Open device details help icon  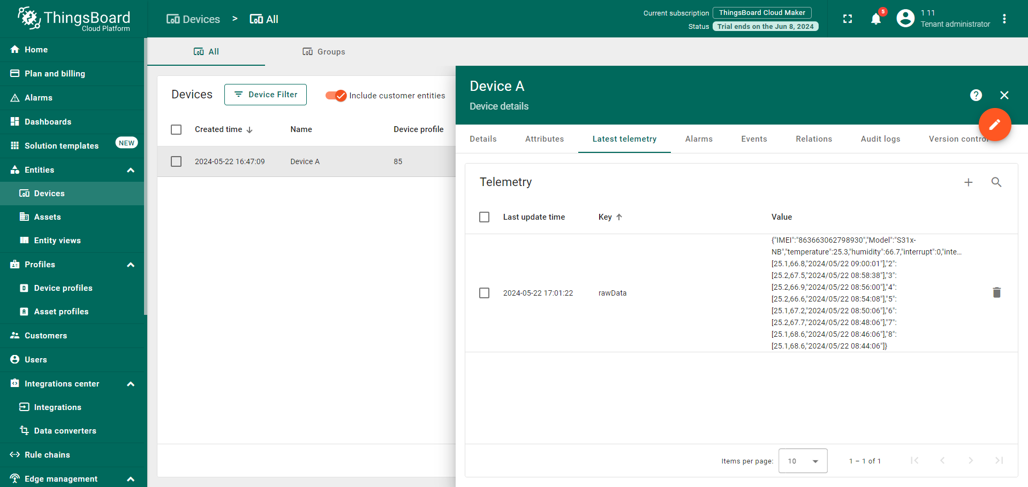(976, 95)
